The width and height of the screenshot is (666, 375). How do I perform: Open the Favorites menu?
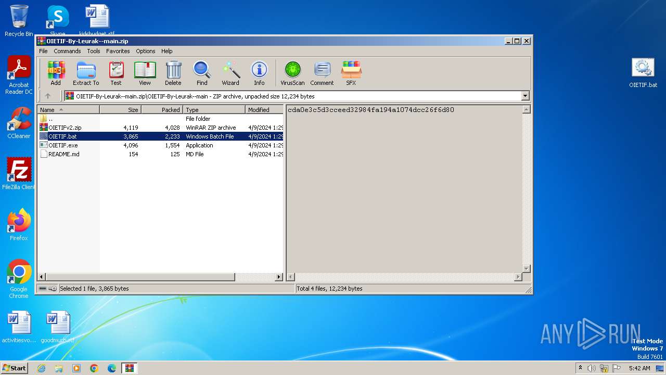[118, 51]
